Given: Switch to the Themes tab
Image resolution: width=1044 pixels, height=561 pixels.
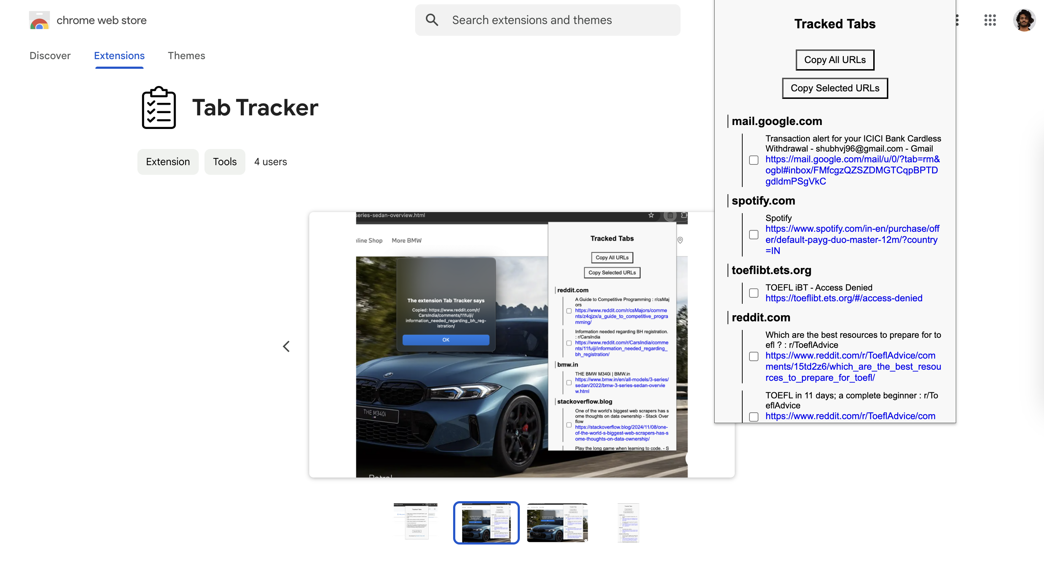Looking at the screenshot, I should pos(187,56).
